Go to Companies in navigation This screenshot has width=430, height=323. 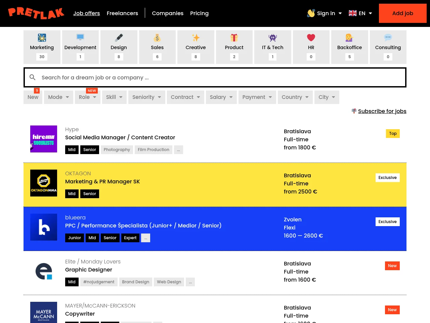pos(168,13)
